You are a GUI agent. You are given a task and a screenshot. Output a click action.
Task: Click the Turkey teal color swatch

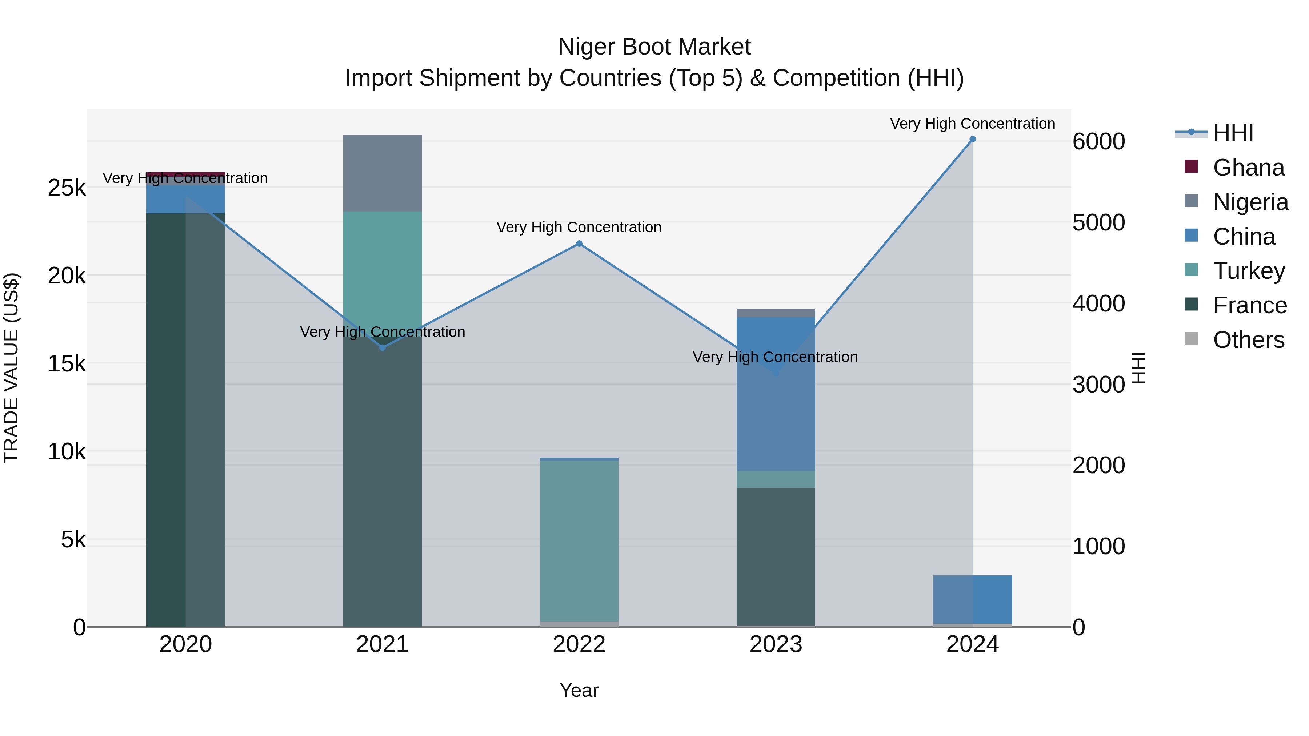[x=1191, y=269]
